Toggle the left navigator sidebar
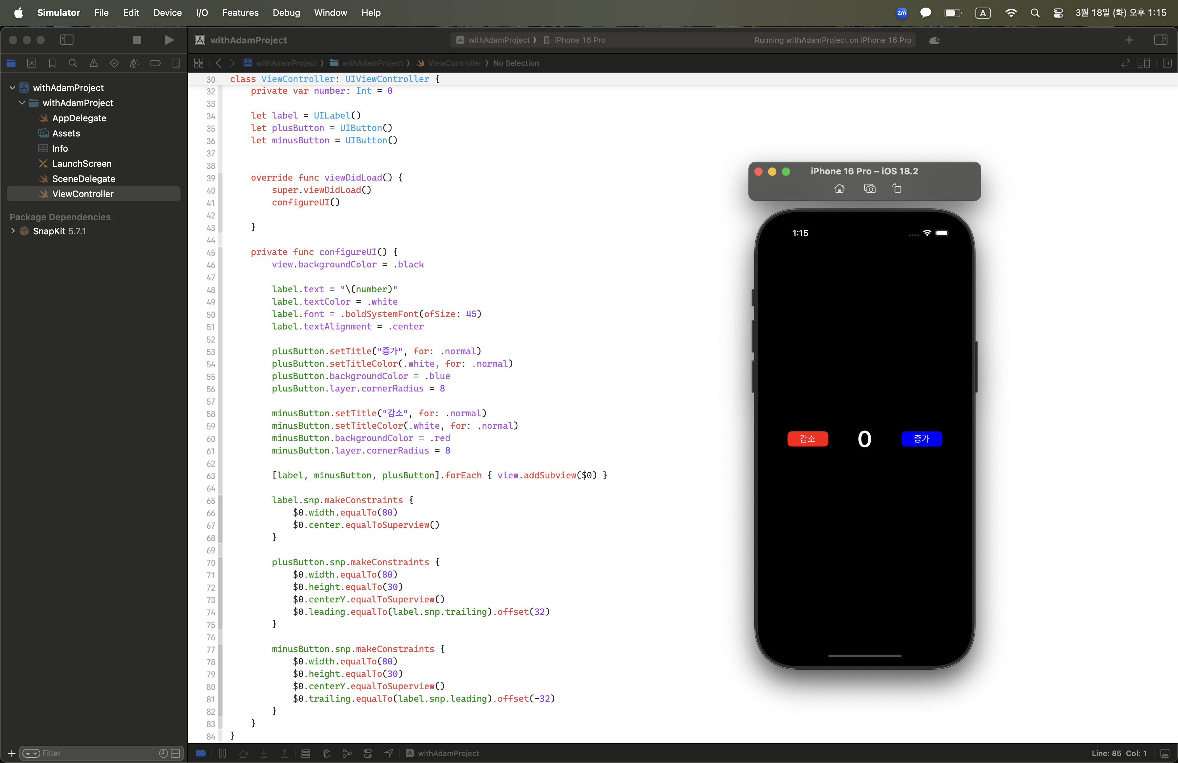1178x763 pixels. 67,40
